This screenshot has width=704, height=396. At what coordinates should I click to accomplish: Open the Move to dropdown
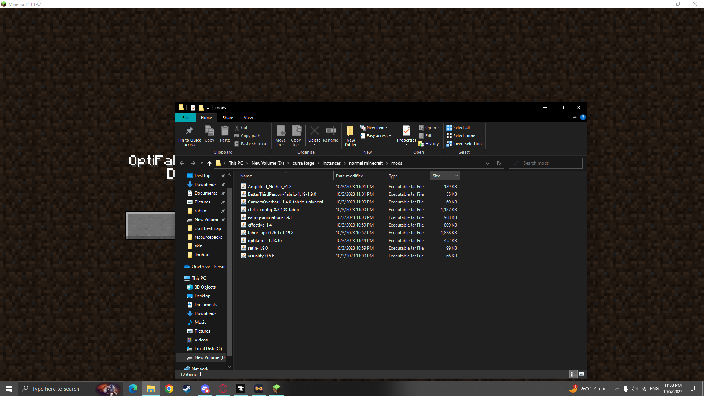(x=280, y=135)
